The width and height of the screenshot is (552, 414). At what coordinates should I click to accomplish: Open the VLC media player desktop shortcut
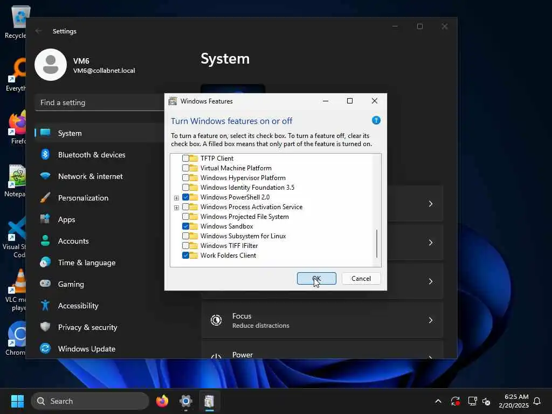click(x=16, y=290)
